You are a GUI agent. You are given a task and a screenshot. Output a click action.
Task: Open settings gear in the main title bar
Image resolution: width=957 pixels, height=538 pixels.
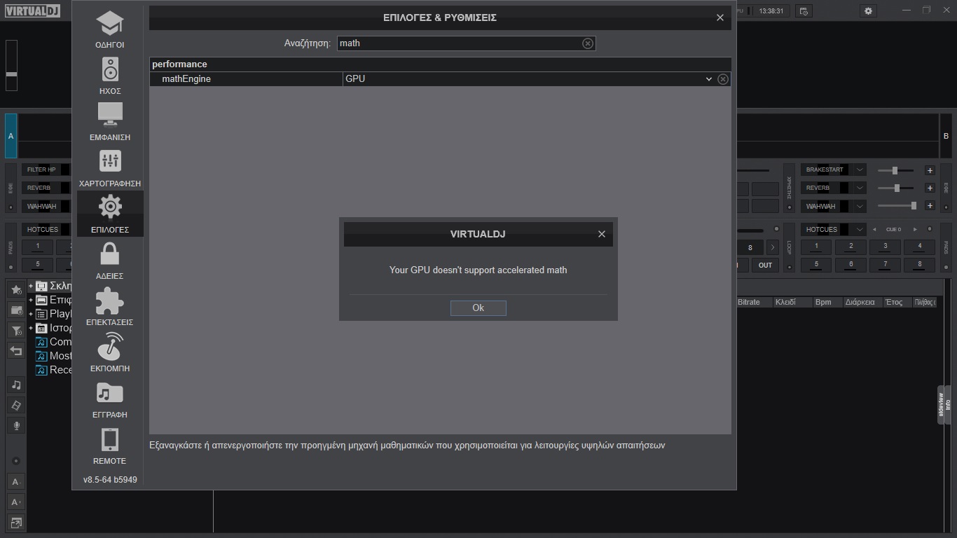[x=869, y=11]
